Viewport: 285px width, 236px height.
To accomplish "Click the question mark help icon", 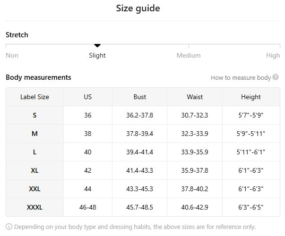I will 276,77.
